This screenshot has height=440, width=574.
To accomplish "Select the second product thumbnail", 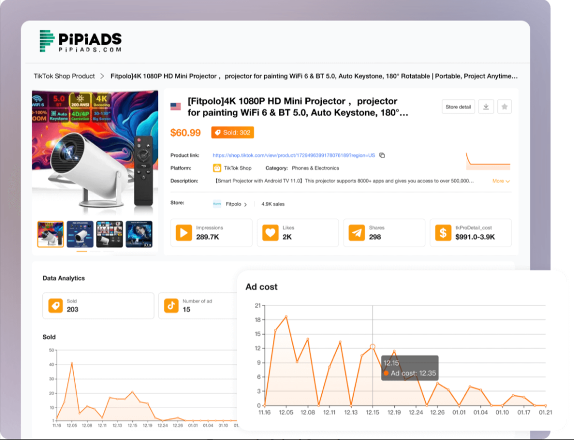I will [x=80, y=234].
